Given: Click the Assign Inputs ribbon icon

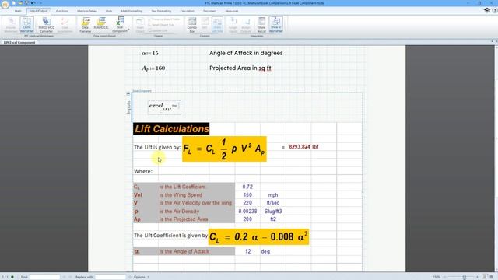Looking at the screenshot, I should pyautogui.click(x=233, y=25).
